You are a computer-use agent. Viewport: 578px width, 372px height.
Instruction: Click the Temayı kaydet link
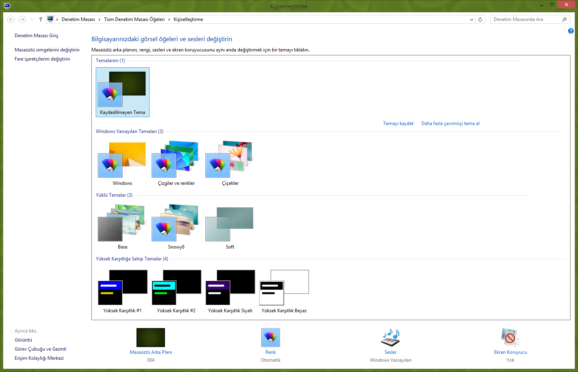click(x=398, y=123)
